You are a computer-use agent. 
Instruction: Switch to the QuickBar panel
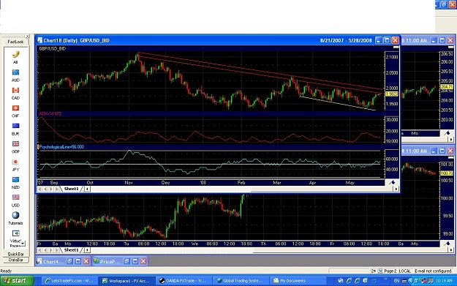16,254
